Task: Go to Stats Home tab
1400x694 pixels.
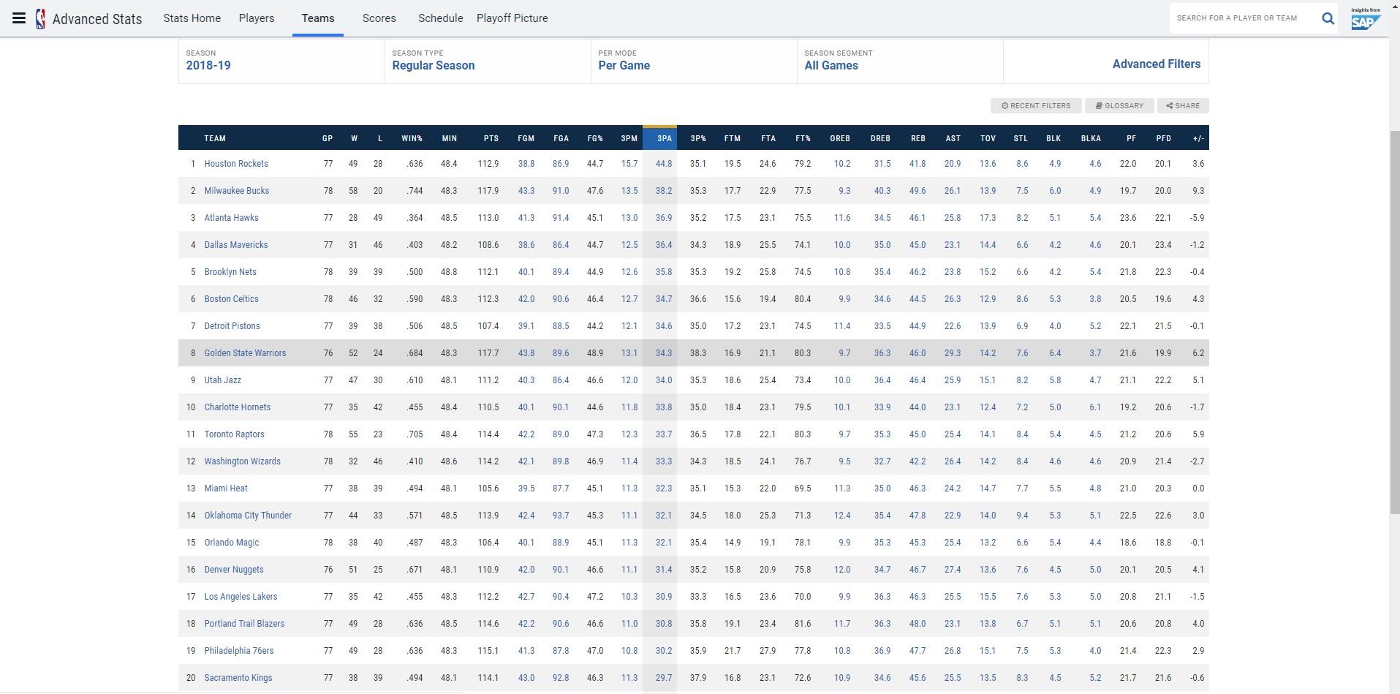Action: pyautogui.click(x=192, y=18)
